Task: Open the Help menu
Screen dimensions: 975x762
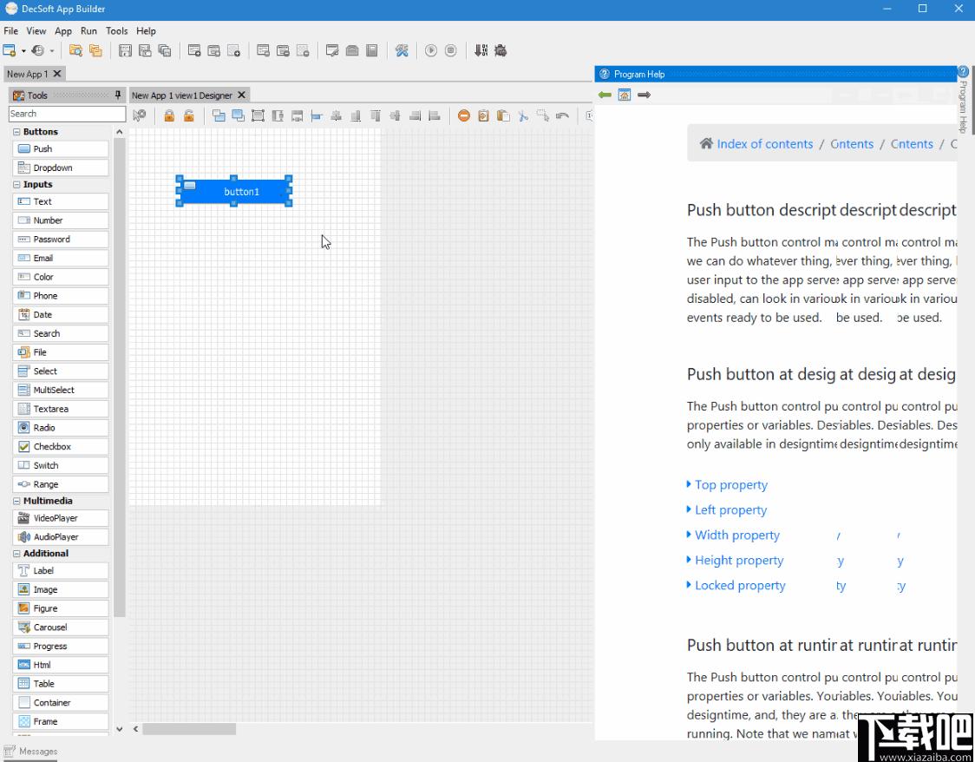Action: pyautogui.click(x=146, y=30)
